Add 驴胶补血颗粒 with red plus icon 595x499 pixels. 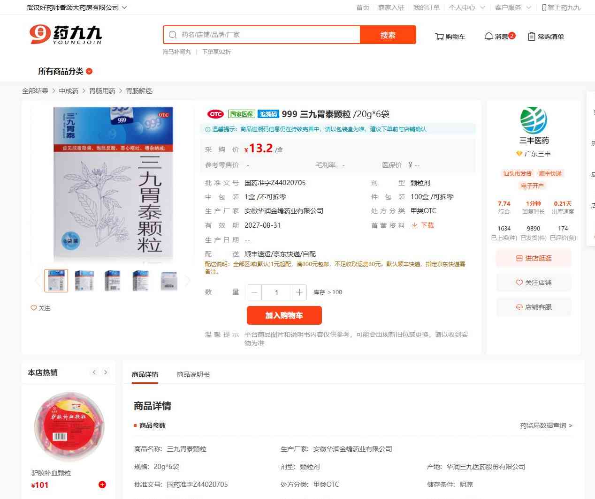(x=102, y=484)
